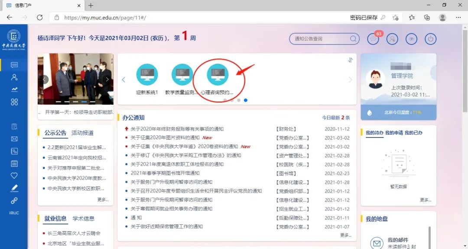This screenshot has height=249, width=468.
Task: Open the mail envelope icon in sidebar
Action: [14, 139]
